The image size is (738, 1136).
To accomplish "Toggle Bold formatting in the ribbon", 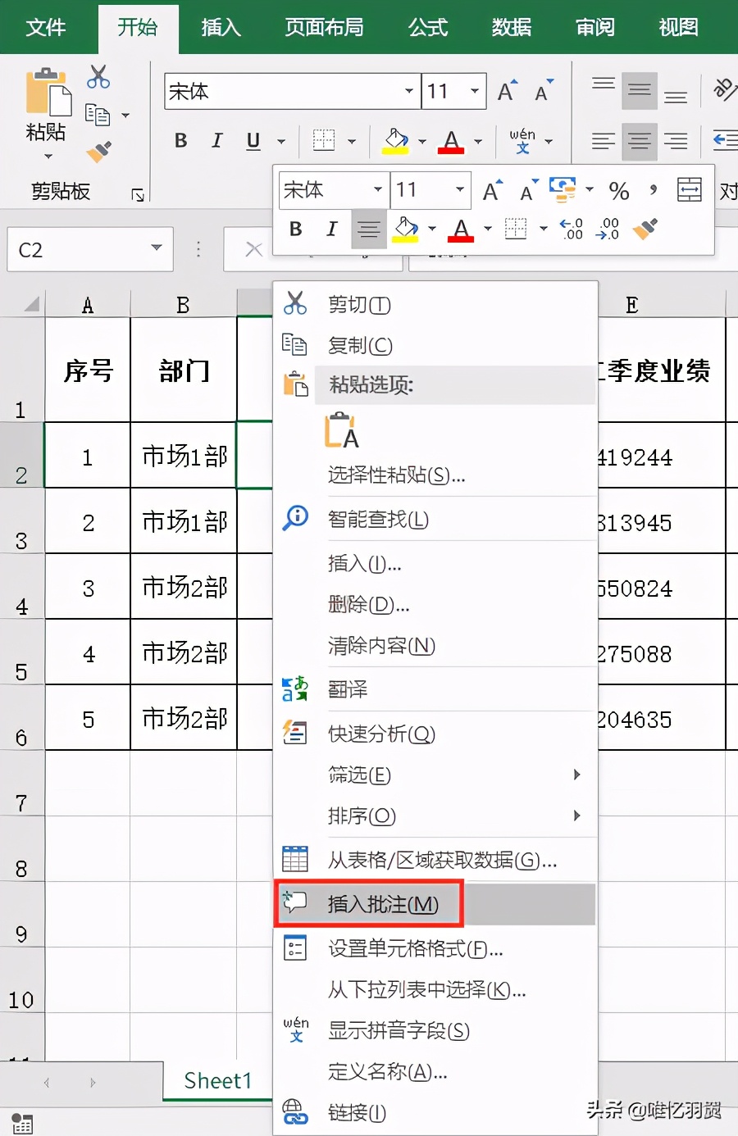I will [x=180, y=140].
